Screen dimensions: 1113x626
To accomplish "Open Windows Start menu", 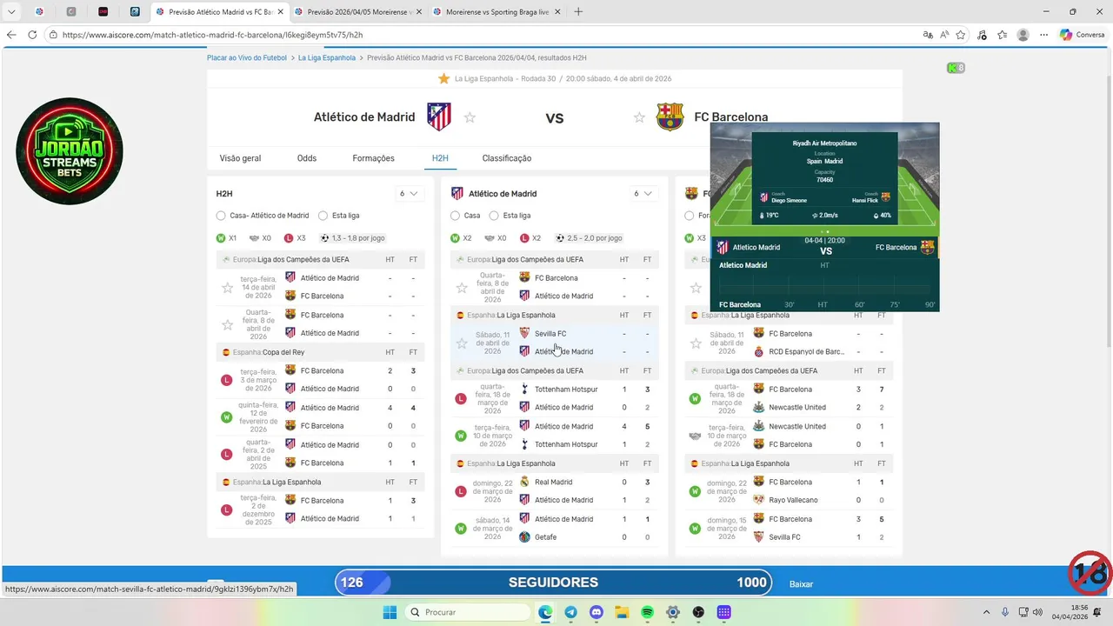I will point(390,612).
